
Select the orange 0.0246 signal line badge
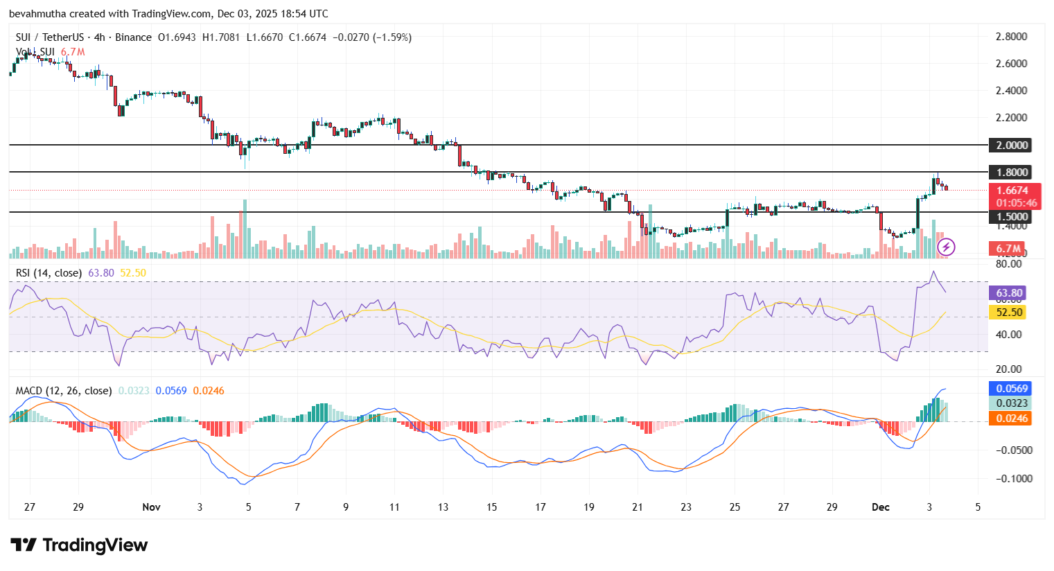[1010, 418]
